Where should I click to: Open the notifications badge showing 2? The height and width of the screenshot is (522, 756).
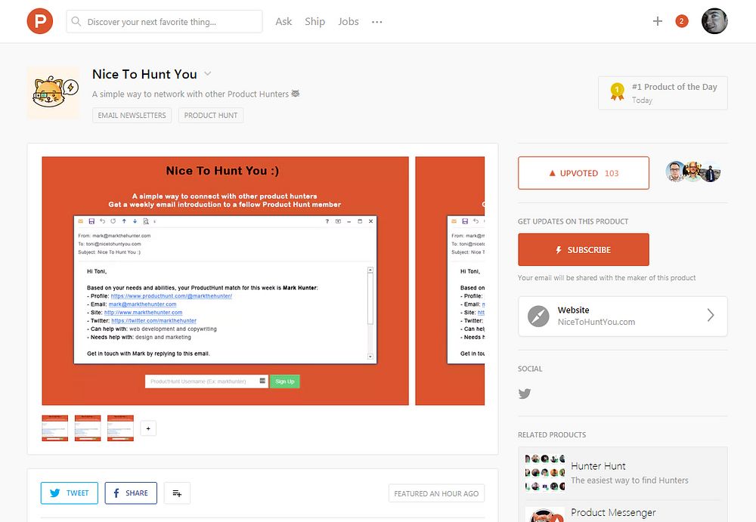(681, 21)
